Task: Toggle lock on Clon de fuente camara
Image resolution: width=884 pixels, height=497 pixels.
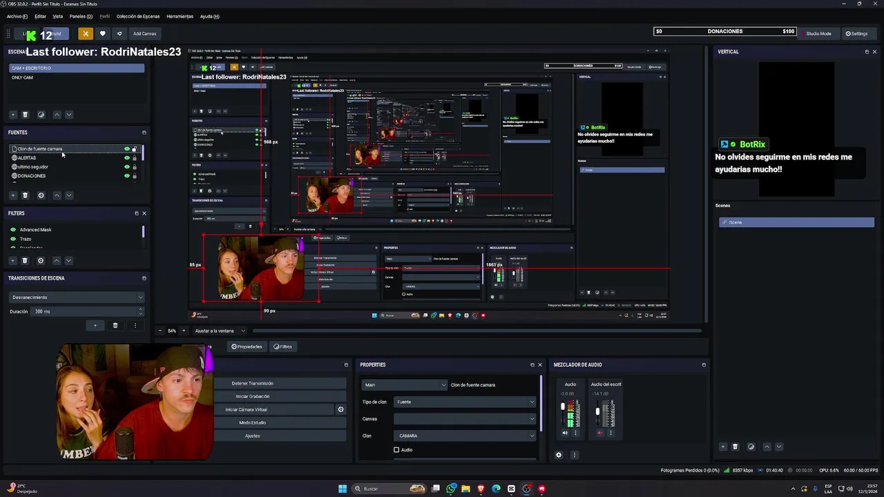Action: pos(134,149)
